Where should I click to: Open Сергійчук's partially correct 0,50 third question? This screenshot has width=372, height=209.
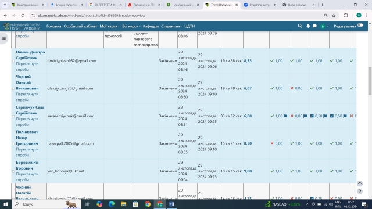tap(319, 116)
